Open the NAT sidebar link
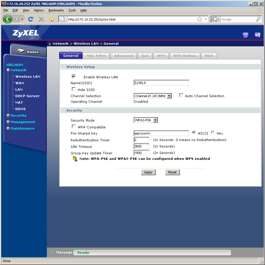The height and width of the screenshot is (265, 265). tap(19, 102)
